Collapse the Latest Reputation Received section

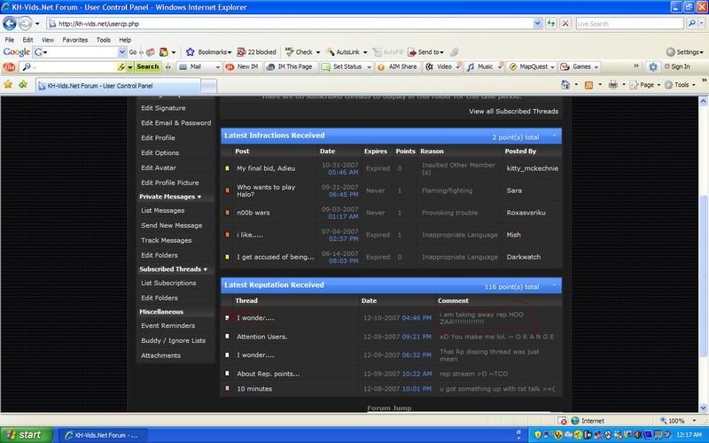tap(553, 285)
